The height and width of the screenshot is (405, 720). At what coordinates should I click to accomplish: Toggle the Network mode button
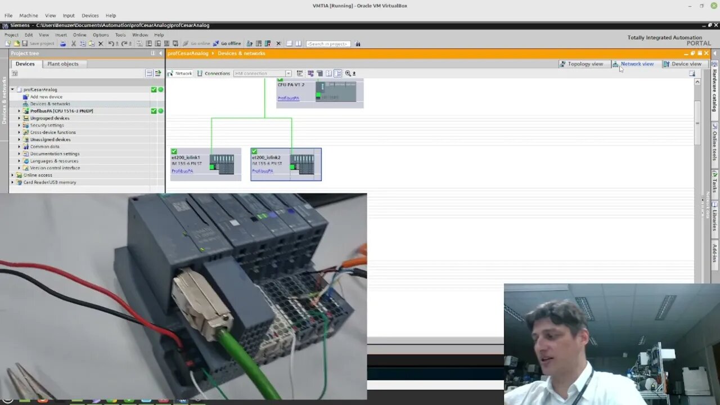[180, 73]
